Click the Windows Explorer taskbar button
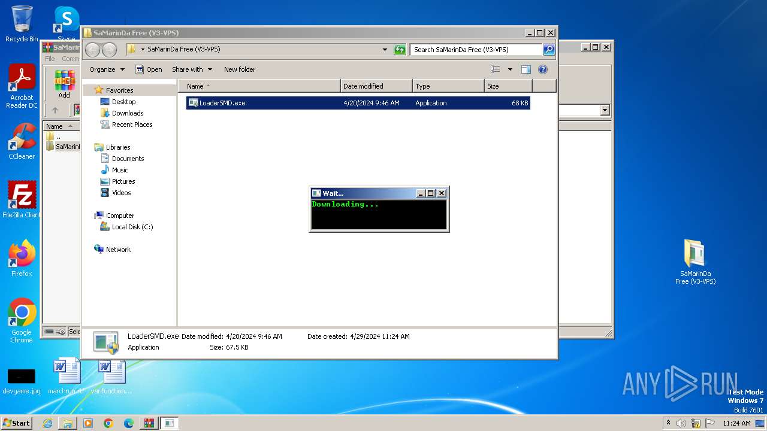This screenshot has width=767, height=431. click(x=68, y=423)
